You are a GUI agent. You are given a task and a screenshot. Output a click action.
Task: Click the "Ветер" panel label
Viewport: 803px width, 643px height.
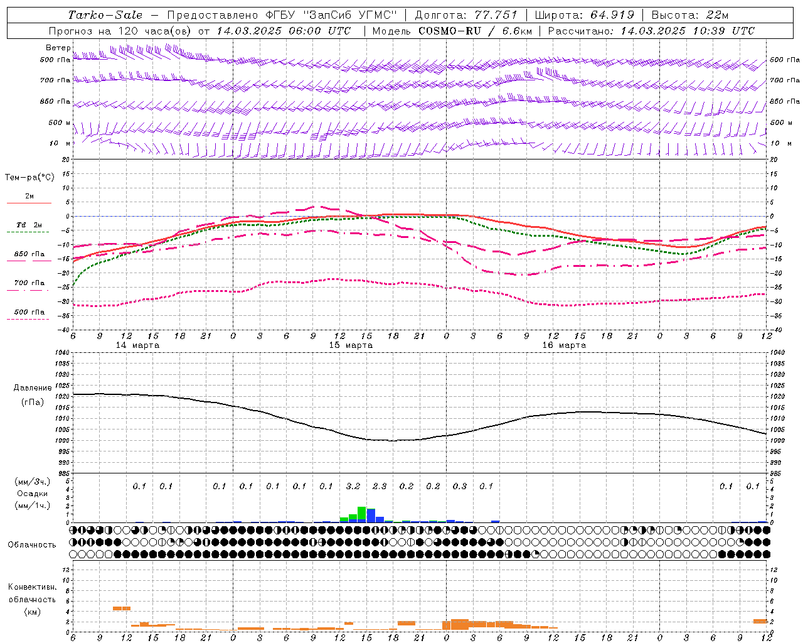[x=58, y=48]
